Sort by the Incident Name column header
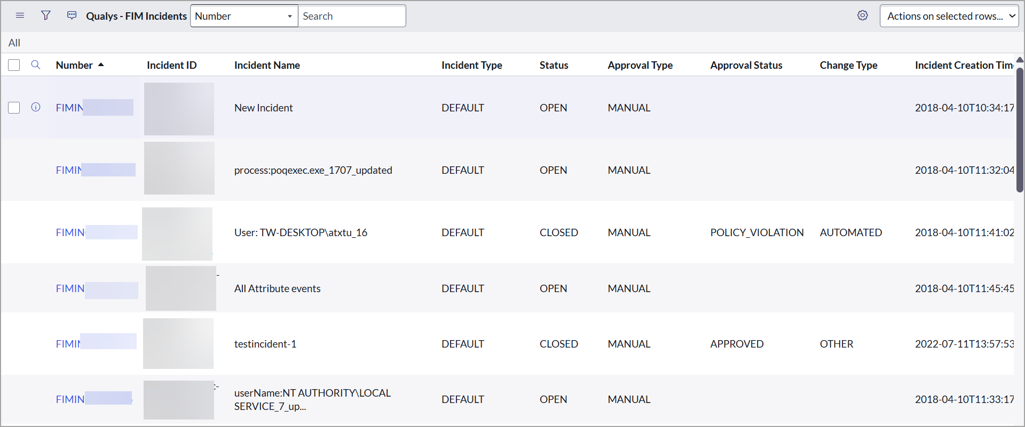Image resolution: width=1025 pixels, height=427 pixels. [x=267, y=65]
